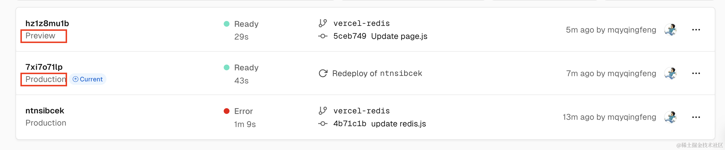Click the redeploy circular arrow icon
725x150 pixels.
click(323, 73)
